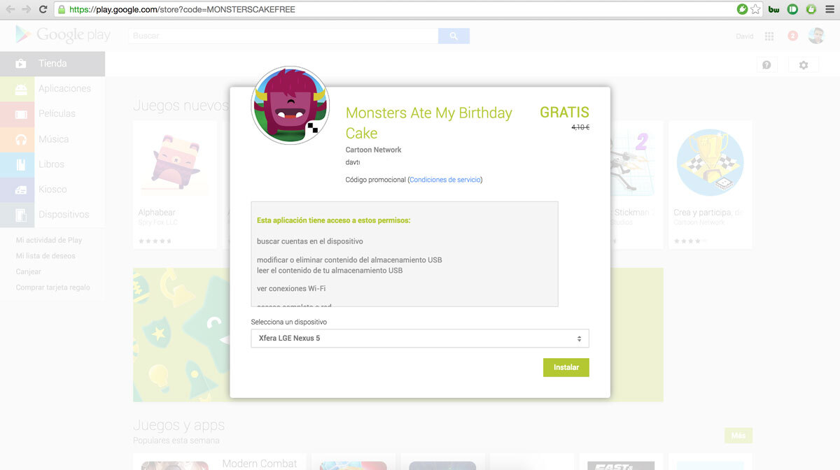Click the help question mark icon

click(x=766, y=65)
